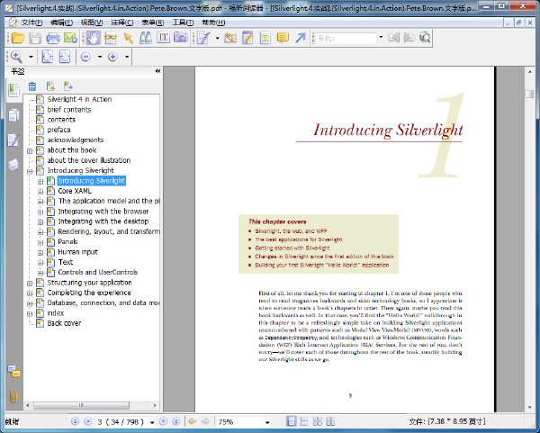This screenshot has height=433, width=540.
Task: Open the advanced search magnifier icon
Action: point(425,38)
